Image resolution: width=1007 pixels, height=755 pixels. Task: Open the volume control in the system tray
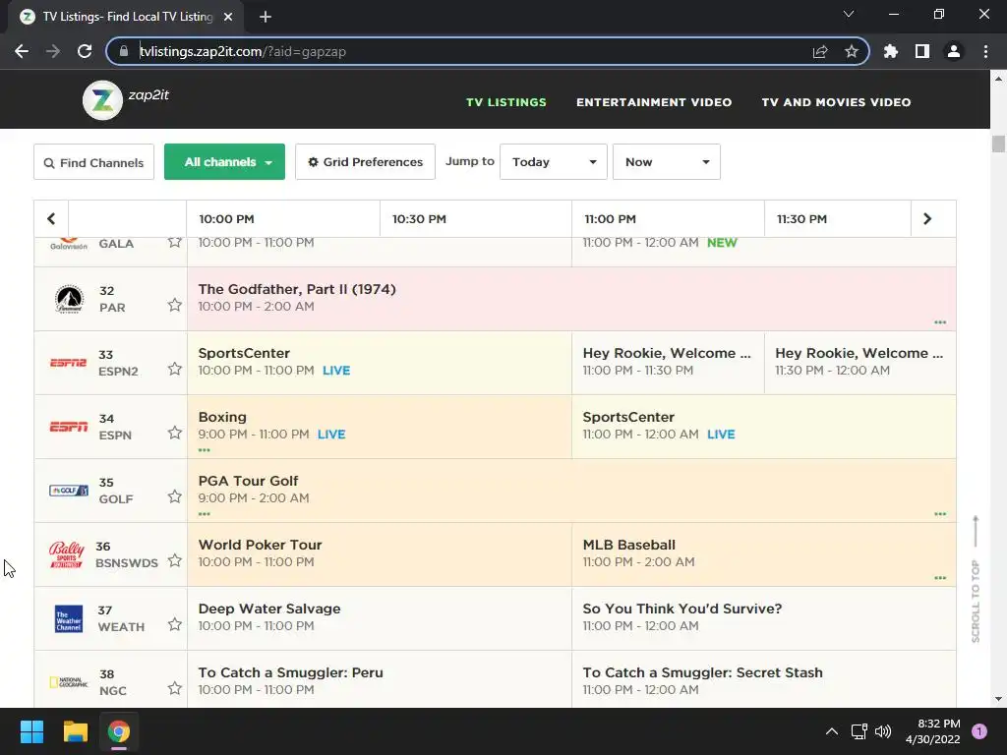883,731
